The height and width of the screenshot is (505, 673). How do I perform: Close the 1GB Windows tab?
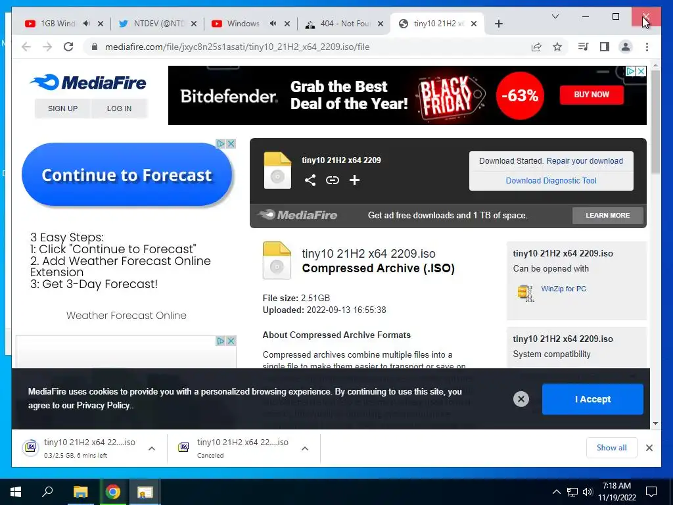[x=101, y=24]
